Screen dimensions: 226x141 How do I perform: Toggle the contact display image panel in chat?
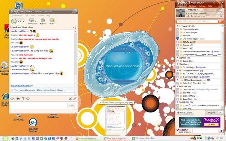point(75,27)
